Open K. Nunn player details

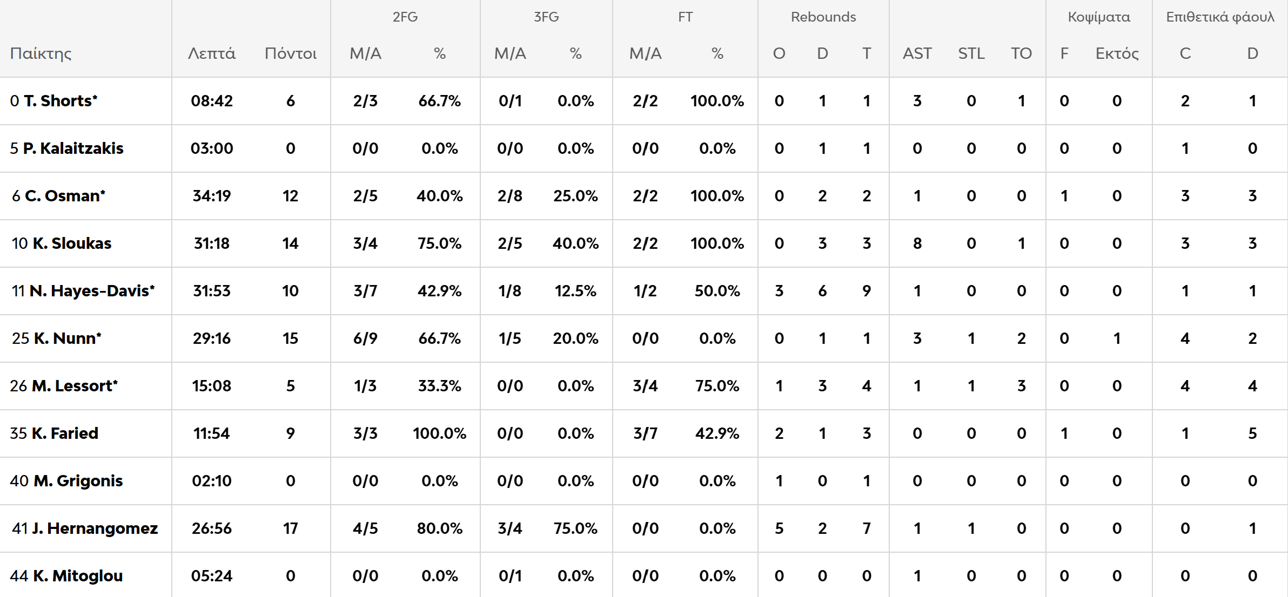pos(68,338)
